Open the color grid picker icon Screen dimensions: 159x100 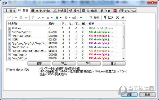coord(33,18)
